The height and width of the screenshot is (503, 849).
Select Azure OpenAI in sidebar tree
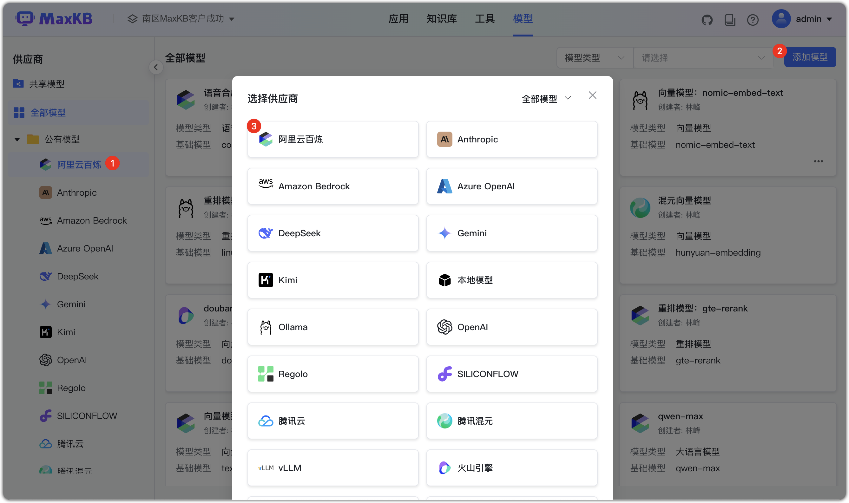(78, 248)
